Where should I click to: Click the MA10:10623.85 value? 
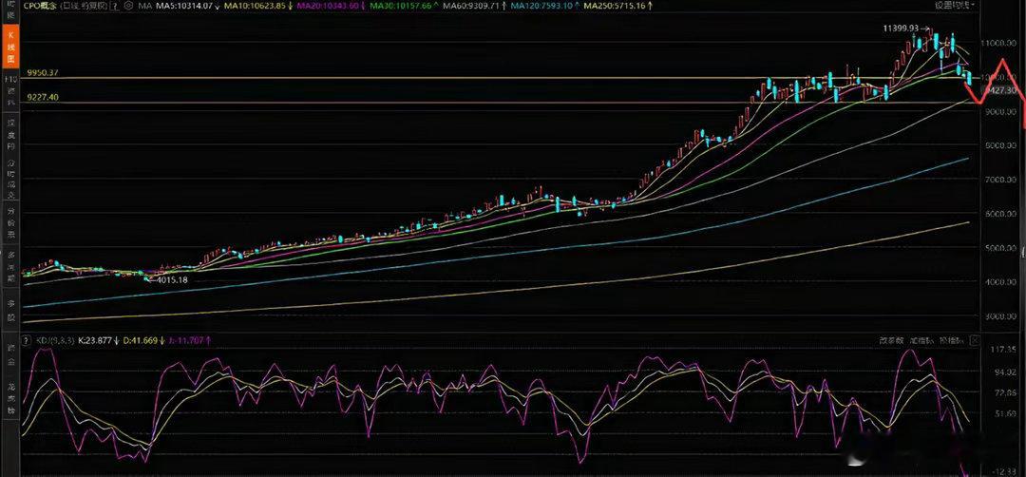(256, 6)
